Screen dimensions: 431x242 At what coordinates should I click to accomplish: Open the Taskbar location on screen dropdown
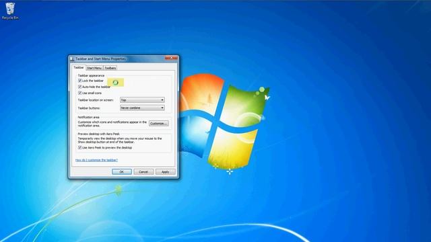142,100
